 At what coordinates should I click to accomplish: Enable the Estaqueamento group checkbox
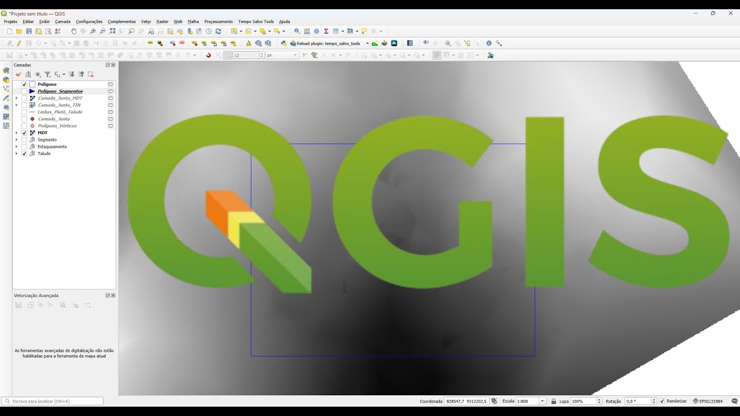24,147
